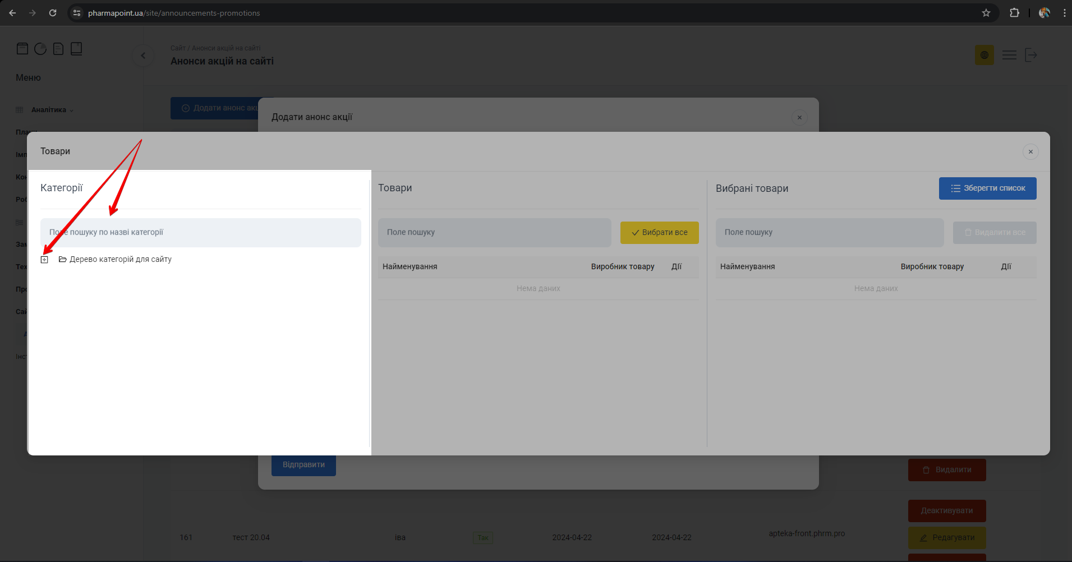Screen dimensions: 1072x562
Task: Bookmark this page with star icon
Action: [986, 13]
